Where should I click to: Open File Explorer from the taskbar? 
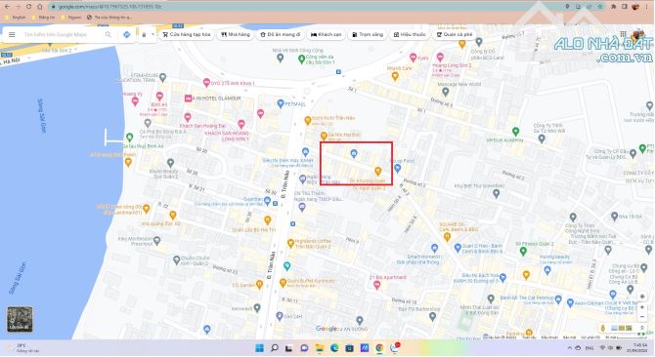click(320, 348)
